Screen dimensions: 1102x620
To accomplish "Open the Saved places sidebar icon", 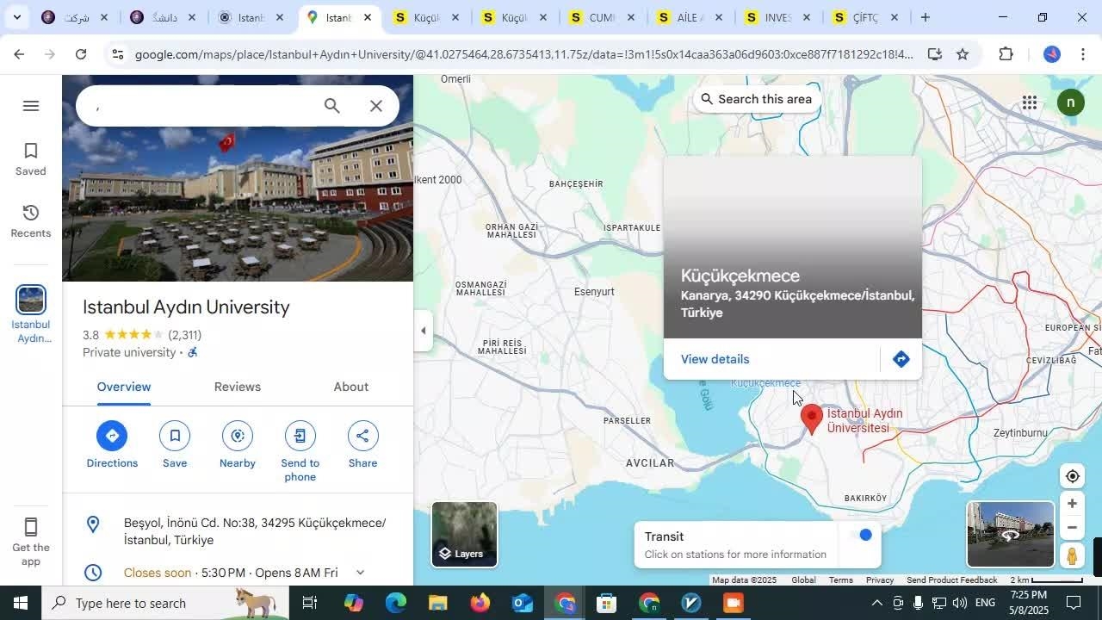I will [30, 159].
